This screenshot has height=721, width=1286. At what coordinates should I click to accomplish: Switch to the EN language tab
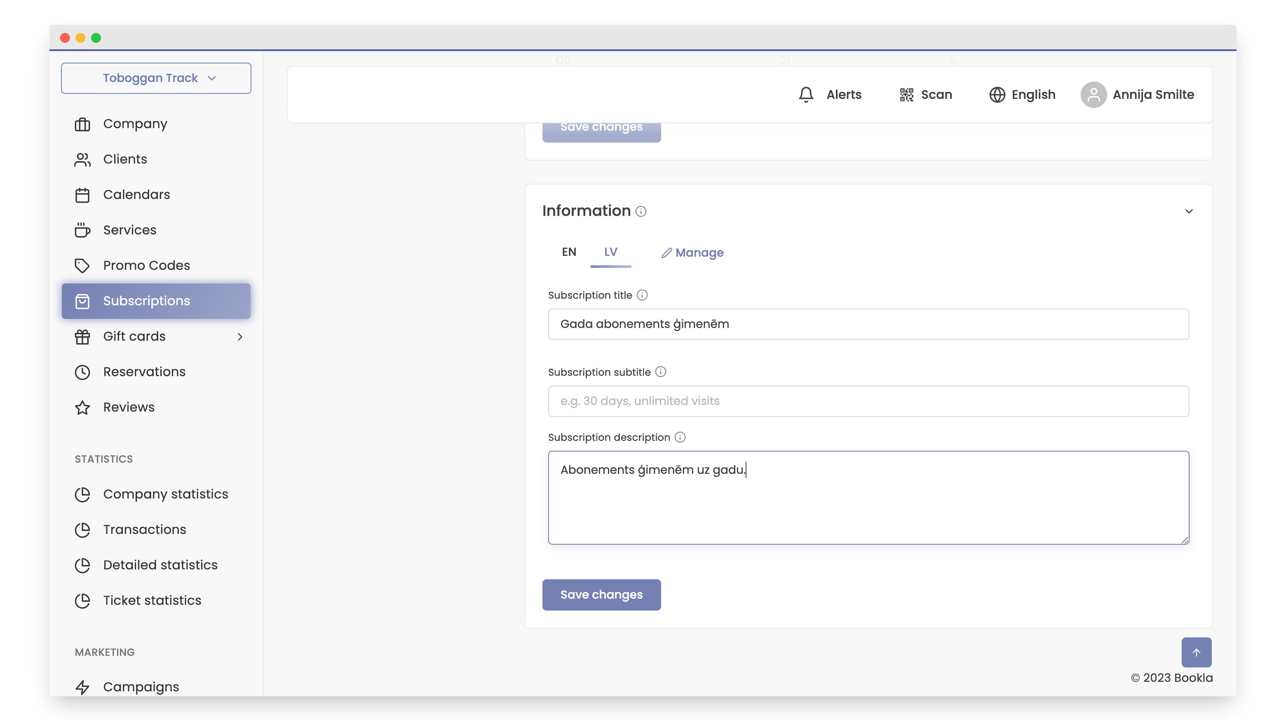[x=569, y=252]
